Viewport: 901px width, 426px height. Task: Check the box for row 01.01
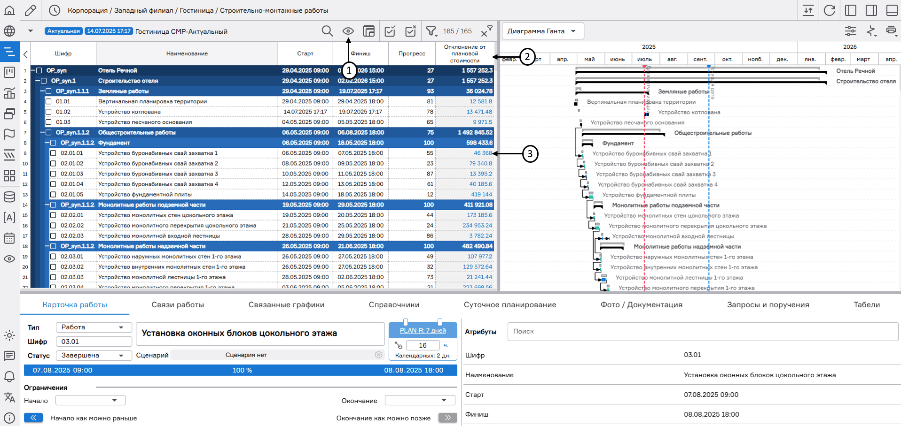pos(48,101)
